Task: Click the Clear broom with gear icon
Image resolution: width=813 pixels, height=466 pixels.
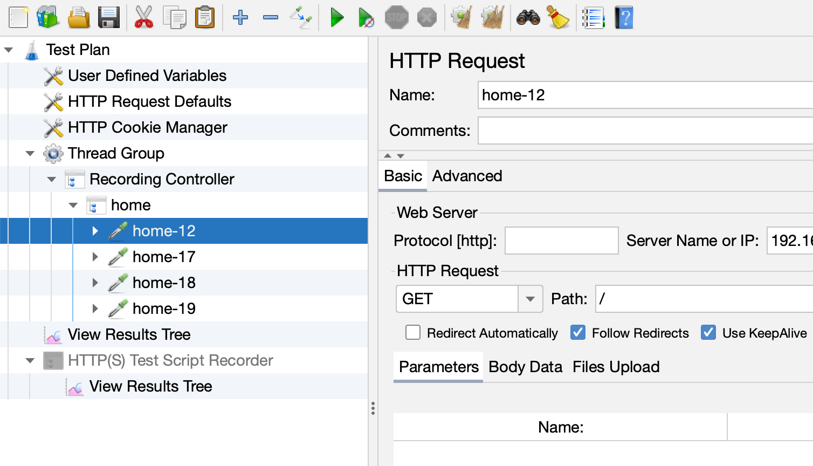Action: pyautogui.click(x=461, y=17)
